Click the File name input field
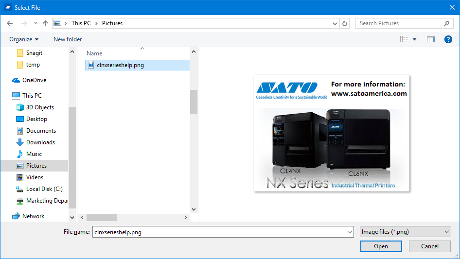460x259 pixels. [219, 232]
